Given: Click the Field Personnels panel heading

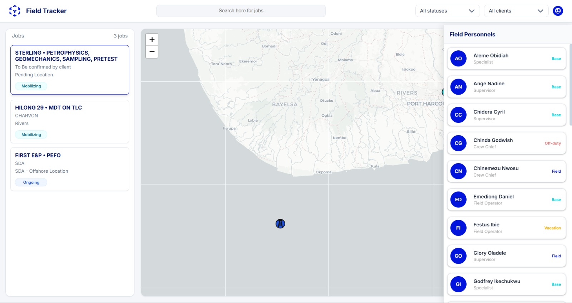Looking at the screenshot, I should tap(472, 34).
